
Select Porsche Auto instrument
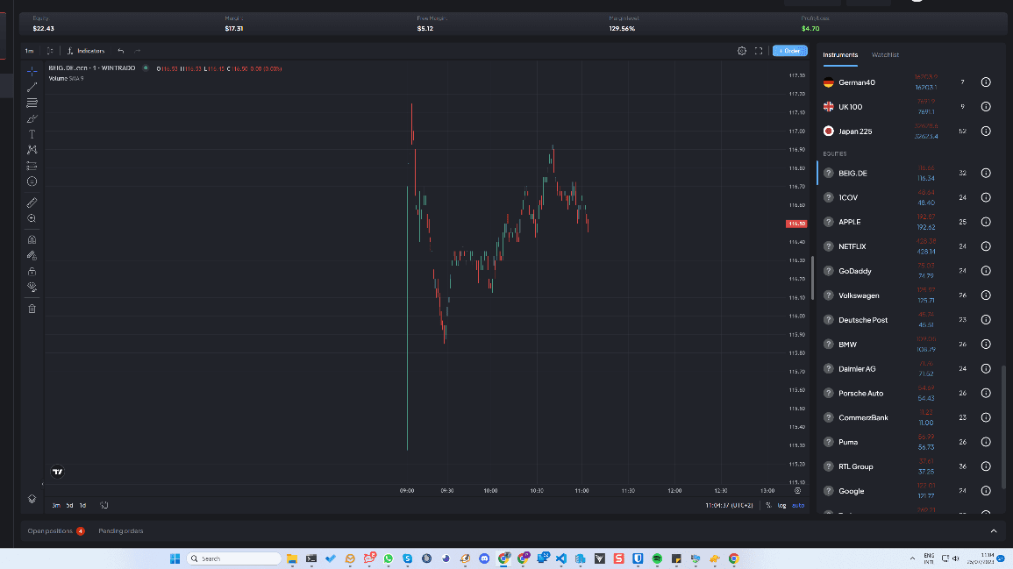click(907, 394)
